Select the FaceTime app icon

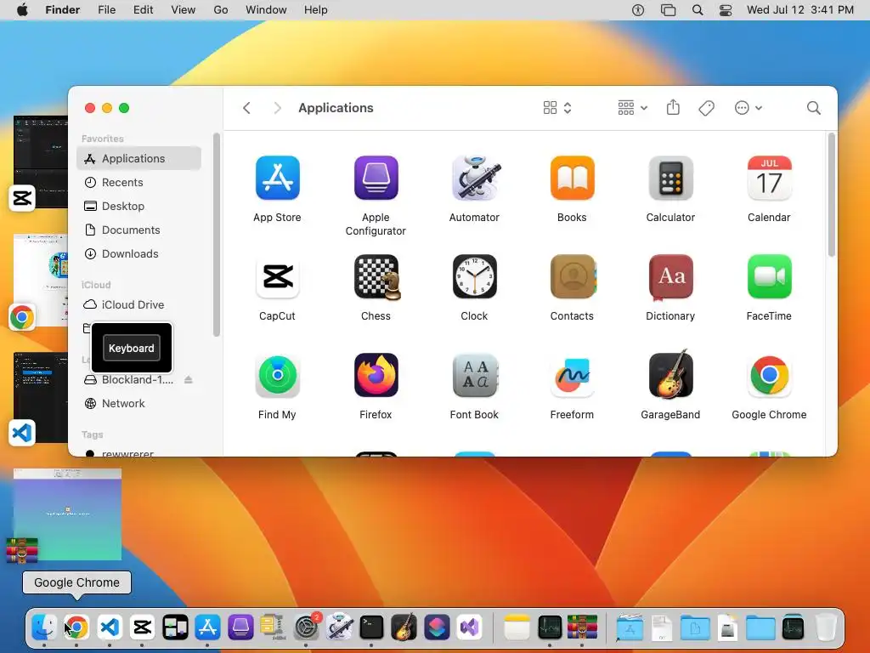click(x=769, y=276)
